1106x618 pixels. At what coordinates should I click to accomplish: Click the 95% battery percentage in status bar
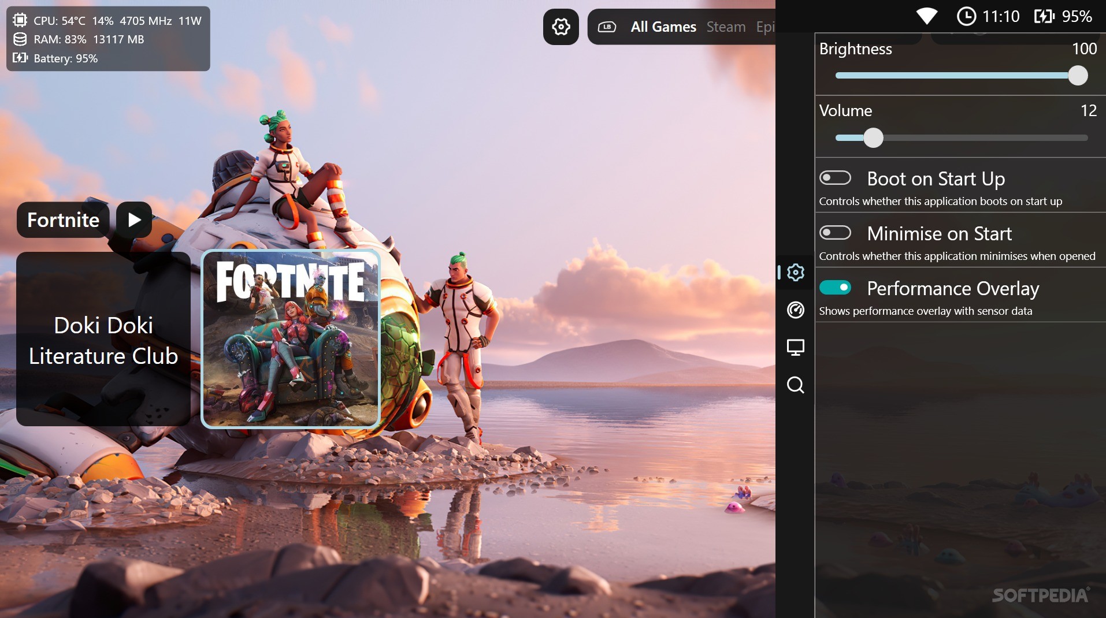(1077, 16)
